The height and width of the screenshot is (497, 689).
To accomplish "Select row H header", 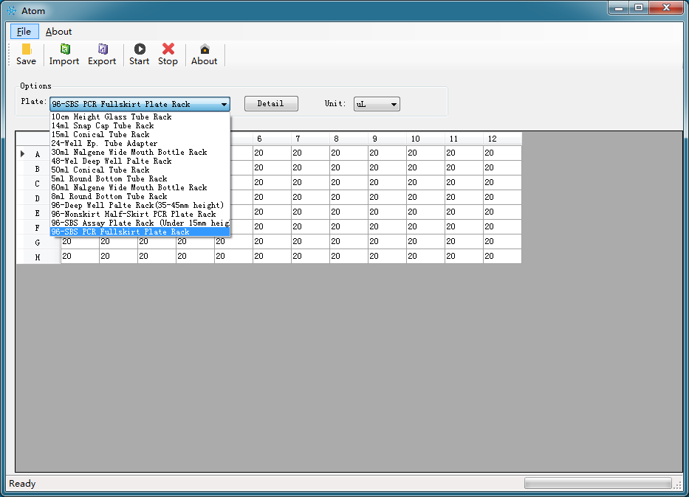I will pyautogui.click(x=38, y=257).
